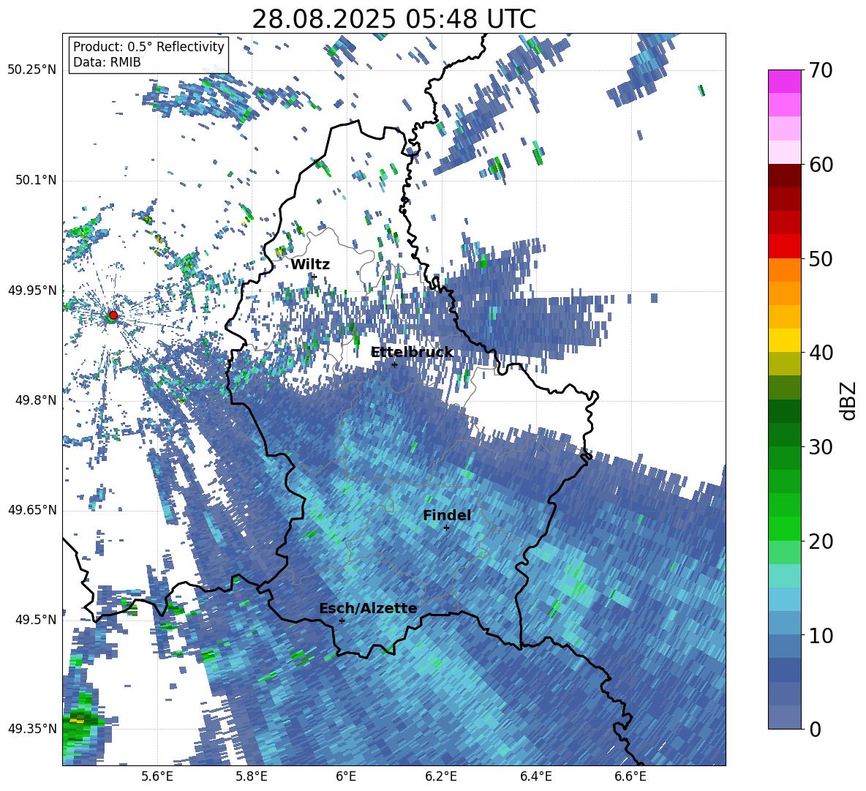The image size is (866, 791).
Task: Click the 20 tick on colorbar
Action: pos(821,541)
